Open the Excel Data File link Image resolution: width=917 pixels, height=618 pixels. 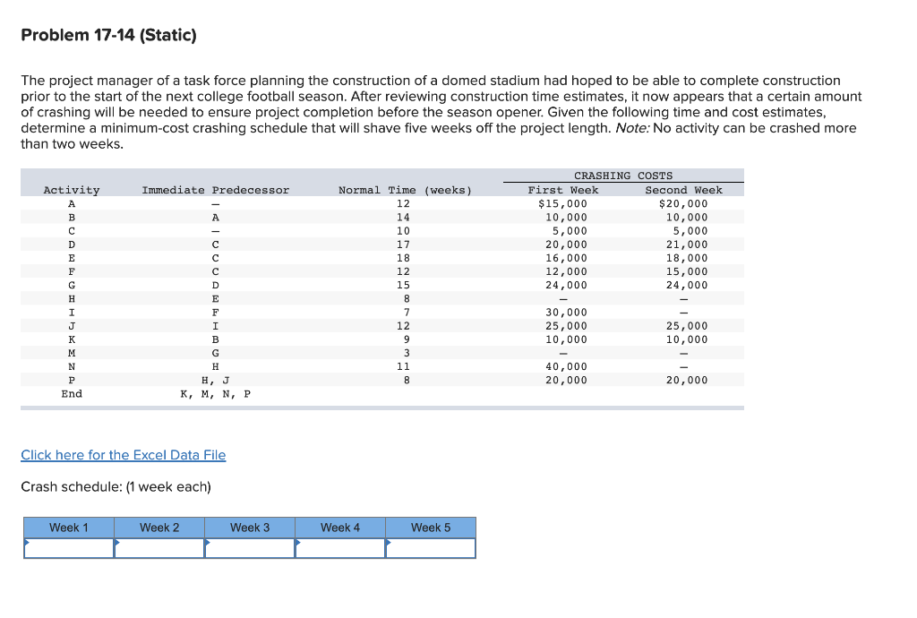click(x=123, y=455)
